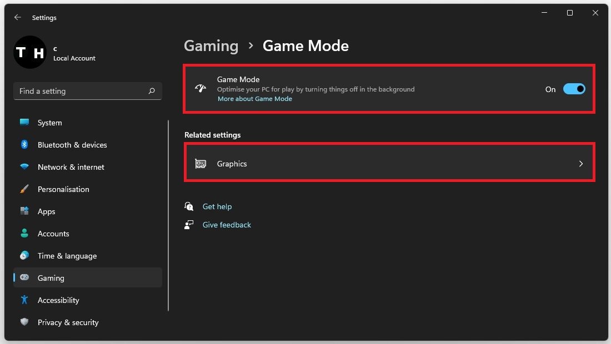Click the Find a setting search box
The image size is (611, 344).
coord(81,91)
